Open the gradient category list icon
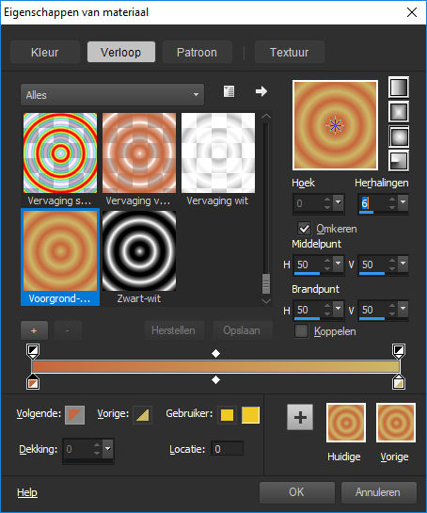 pyautogui.click(x=229, y=91)
